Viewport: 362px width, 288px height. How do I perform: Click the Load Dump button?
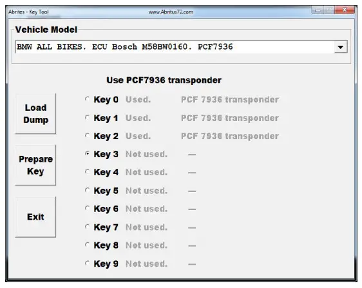coord(35,113)
